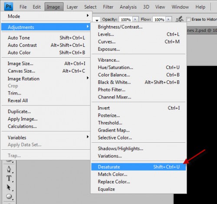Choose Photo Filter adjustment
The image size is (217, 204).
pos(138,89)
